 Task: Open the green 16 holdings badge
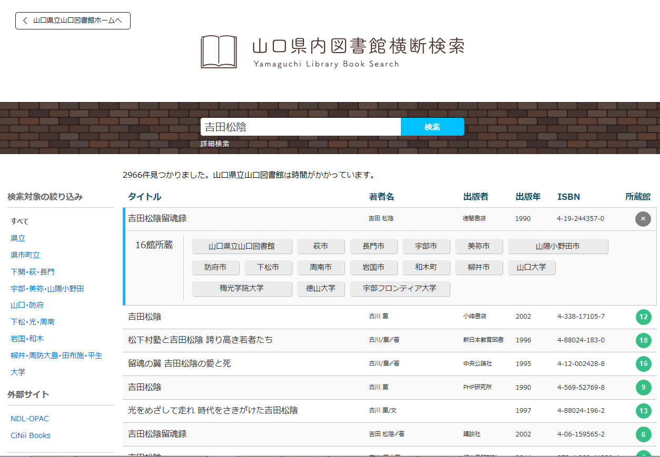coord(643,364)
